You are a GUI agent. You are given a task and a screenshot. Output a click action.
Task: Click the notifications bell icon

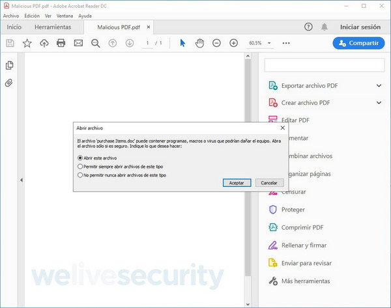(x=325, y=27)
